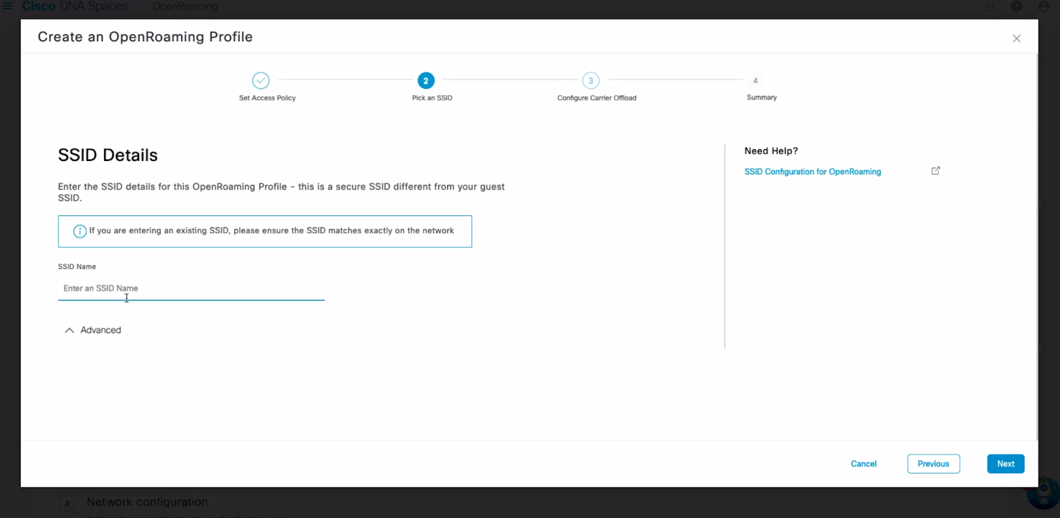This screenshot has width=1060, height=518.
Task: Click the dialog's vertical scrollbar
Action: (1037, 246)
